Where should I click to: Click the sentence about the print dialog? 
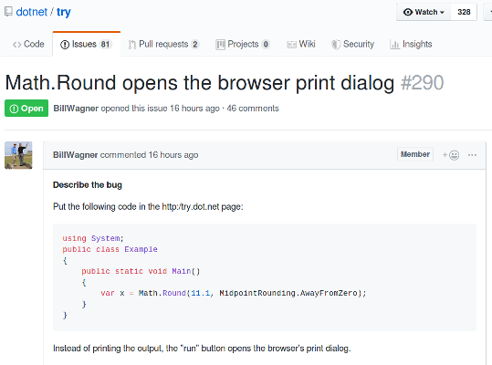point(202,349)
